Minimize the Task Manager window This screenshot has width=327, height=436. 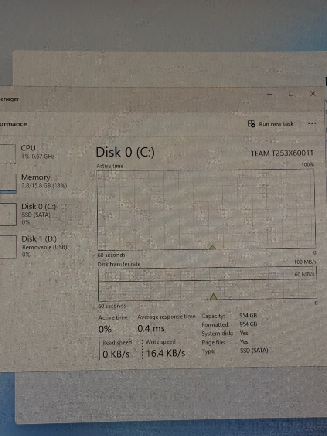269,94
